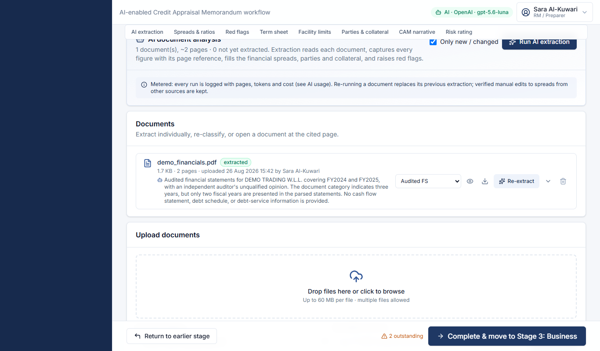Click Re-extract for demo_financials.pdf
600x351 pixels.
(517, 181)
